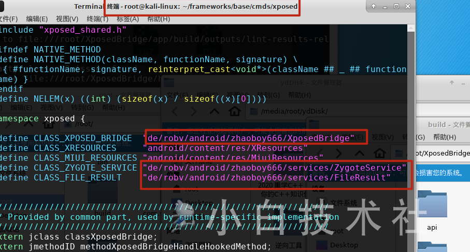470x252 pixels.
Task: Open the 标签(A) menu in the terminal
Action: click(127, 19)
